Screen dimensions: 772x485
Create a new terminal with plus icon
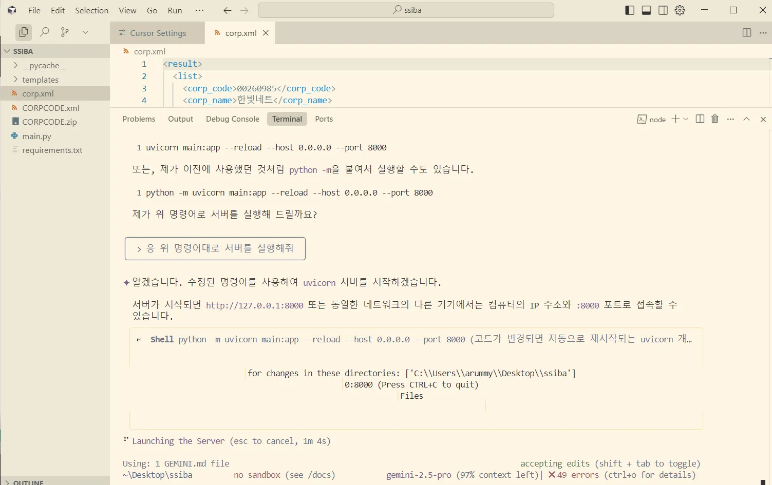point(675,119)
